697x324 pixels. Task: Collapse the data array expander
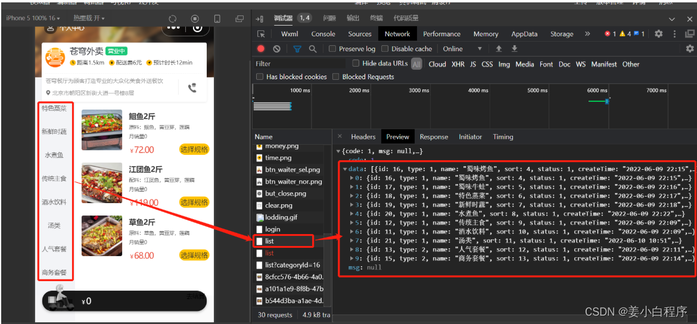pyautogui.click(x=344, y=169)
